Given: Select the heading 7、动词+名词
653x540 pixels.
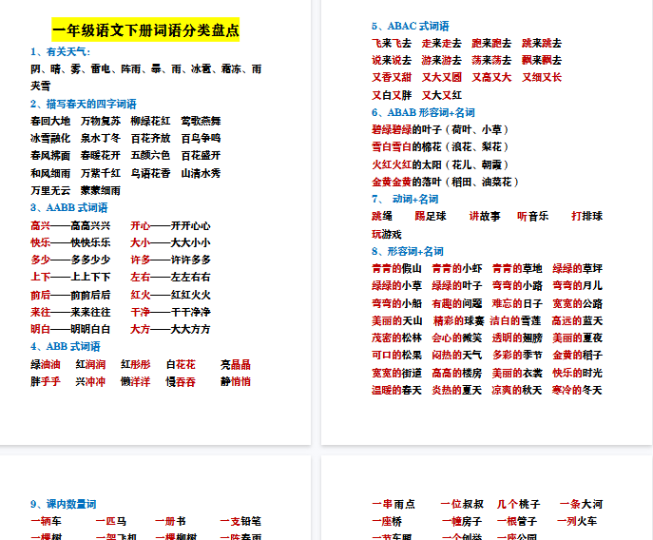Looking at the screenshot, I should [405, 199].
